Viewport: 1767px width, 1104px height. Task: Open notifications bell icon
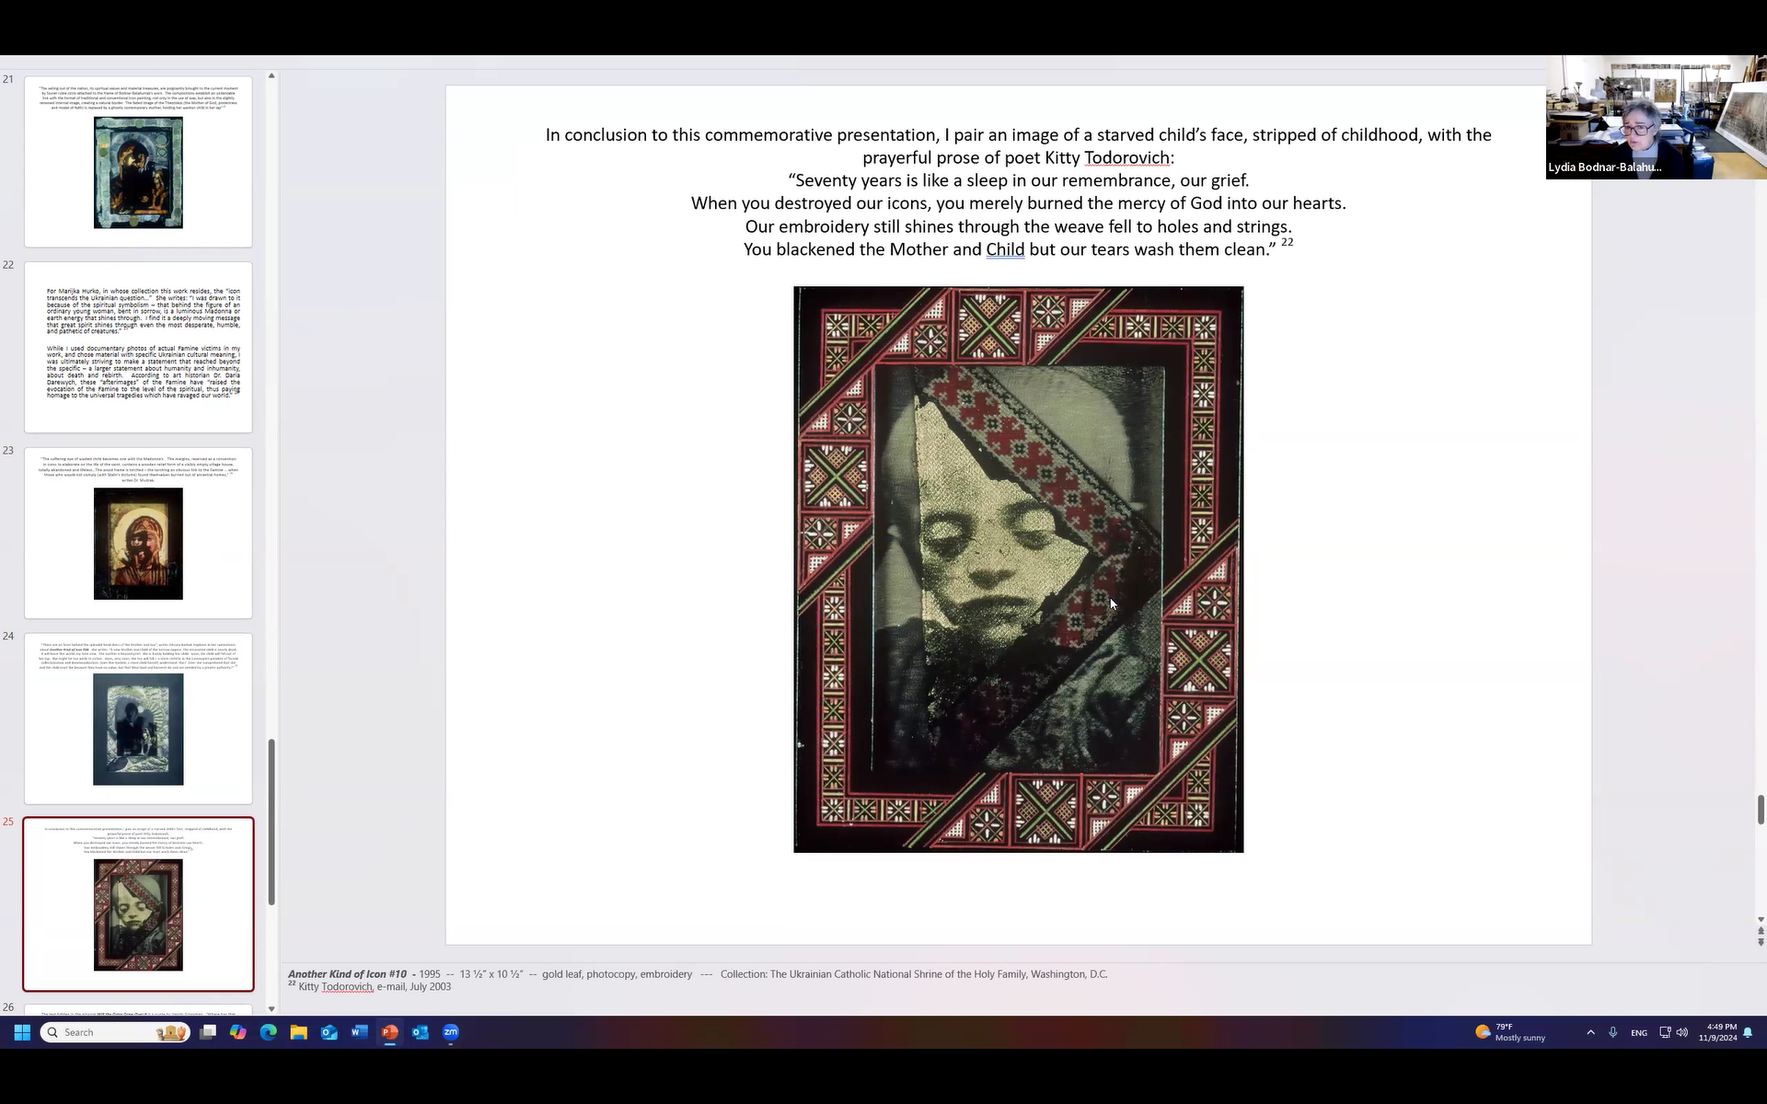click(1748, 1032)
